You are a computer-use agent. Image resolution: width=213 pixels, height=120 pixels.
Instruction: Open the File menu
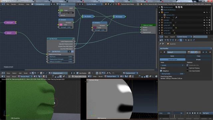(x=8, y=4)
